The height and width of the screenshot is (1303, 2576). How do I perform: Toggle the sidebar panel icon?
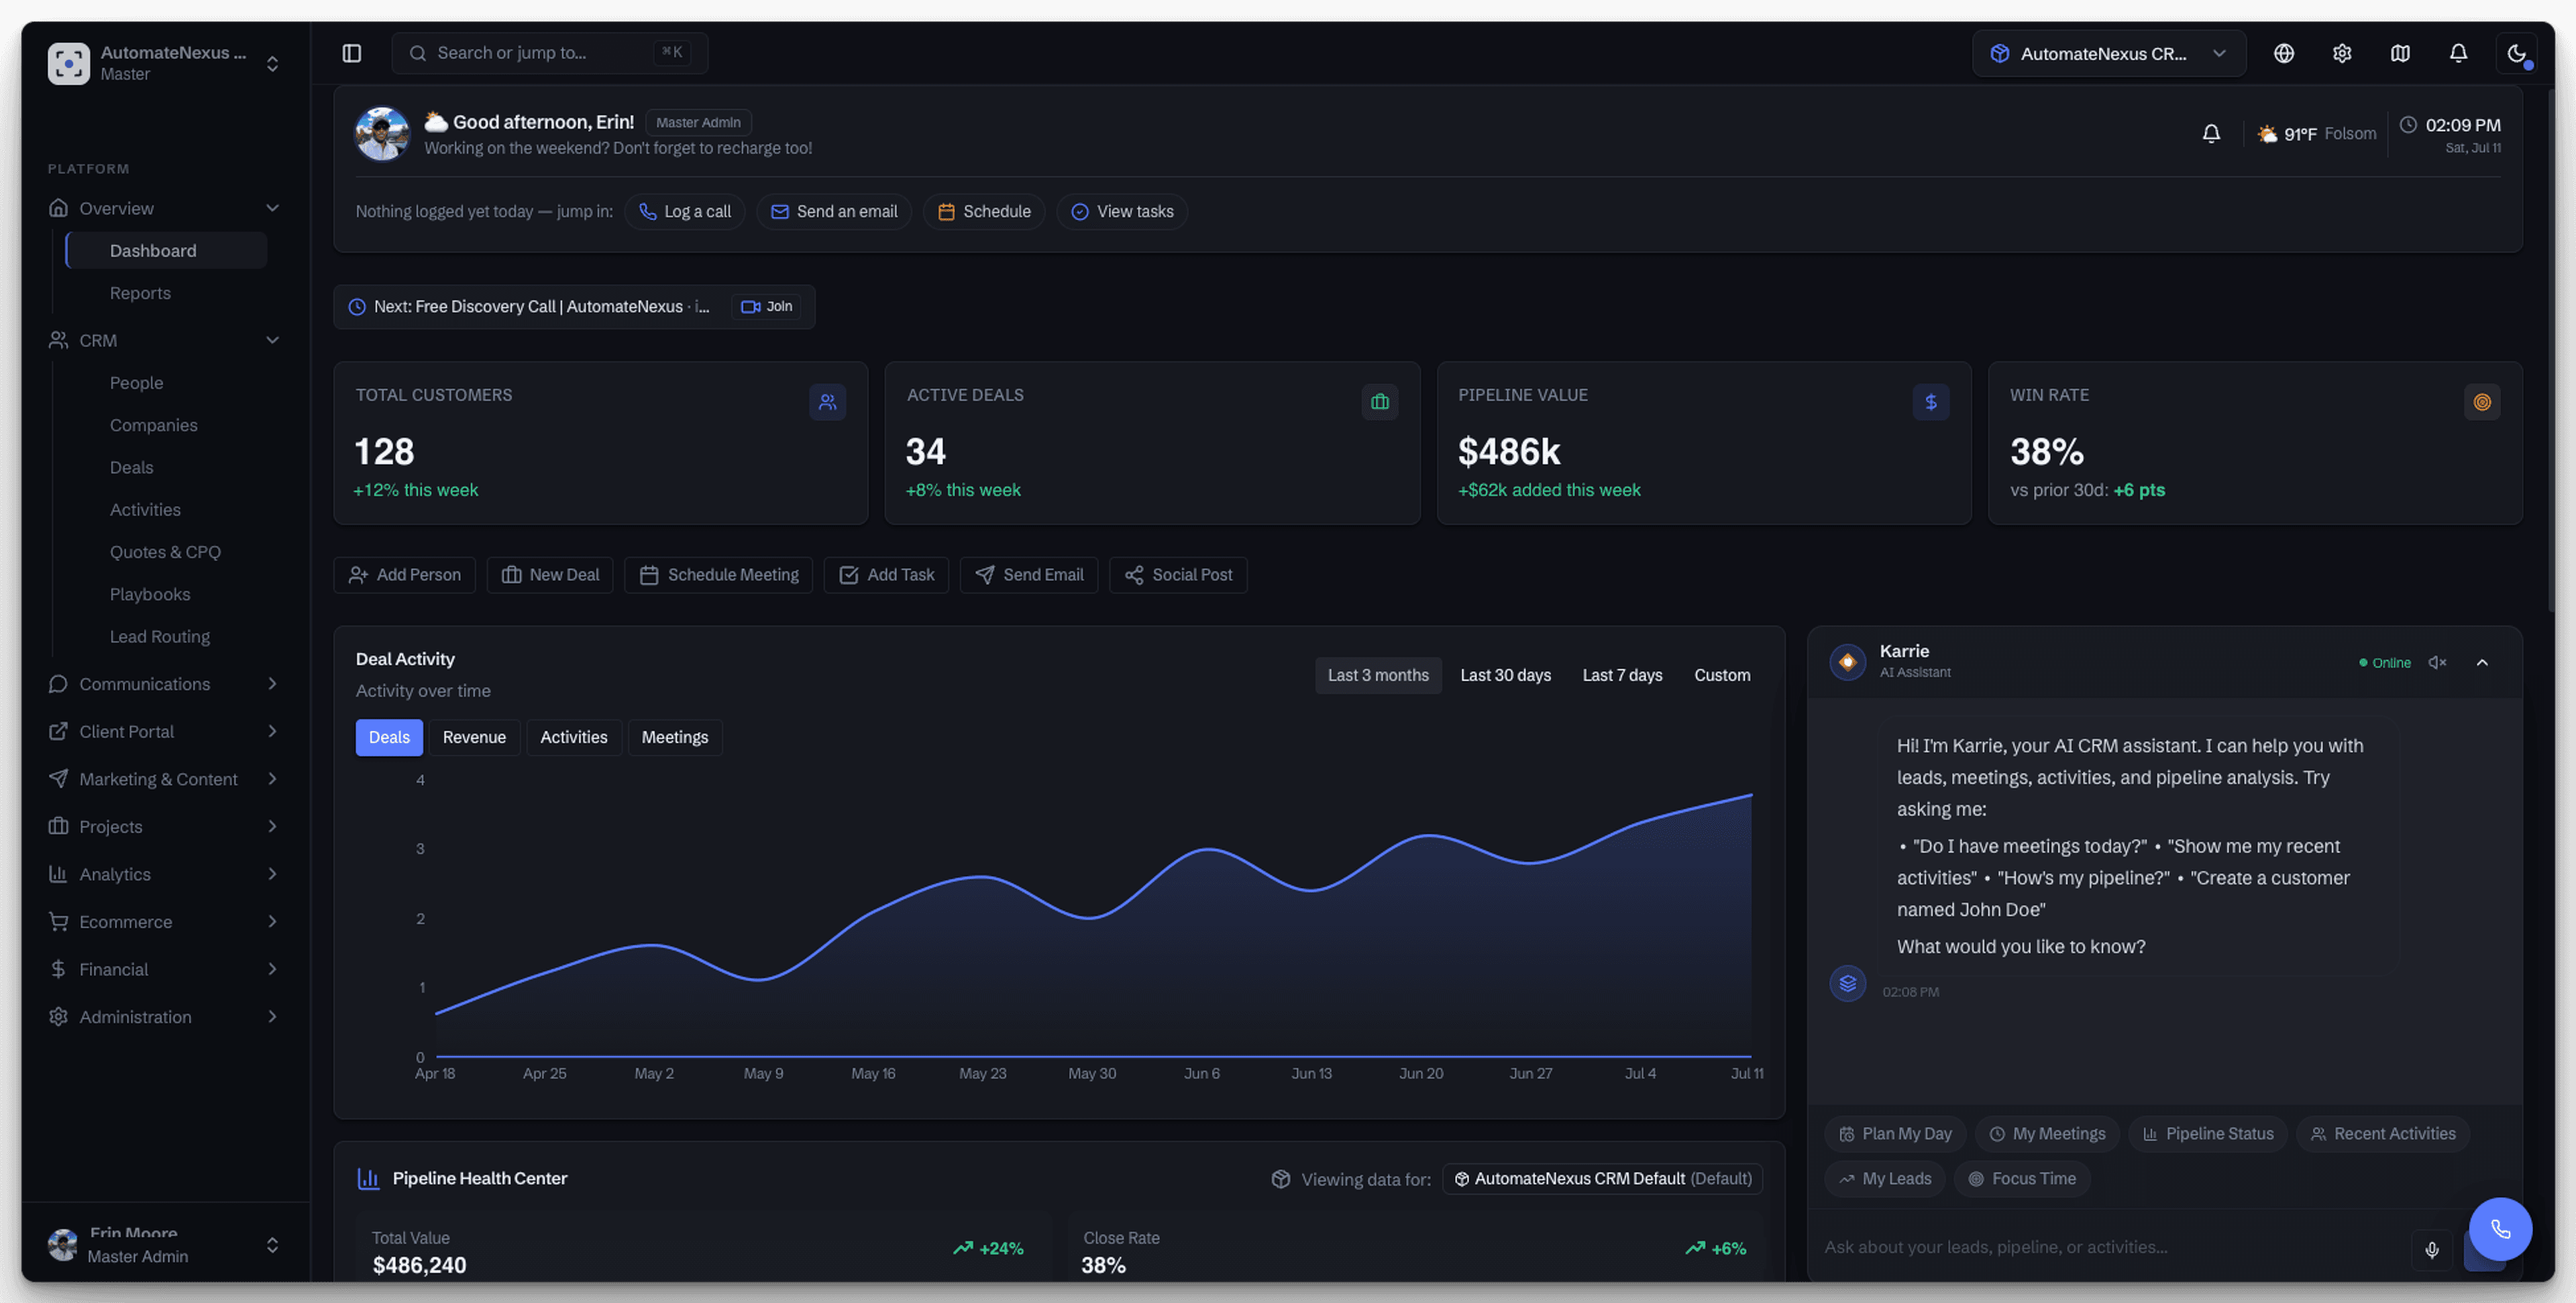click(351, 53)
